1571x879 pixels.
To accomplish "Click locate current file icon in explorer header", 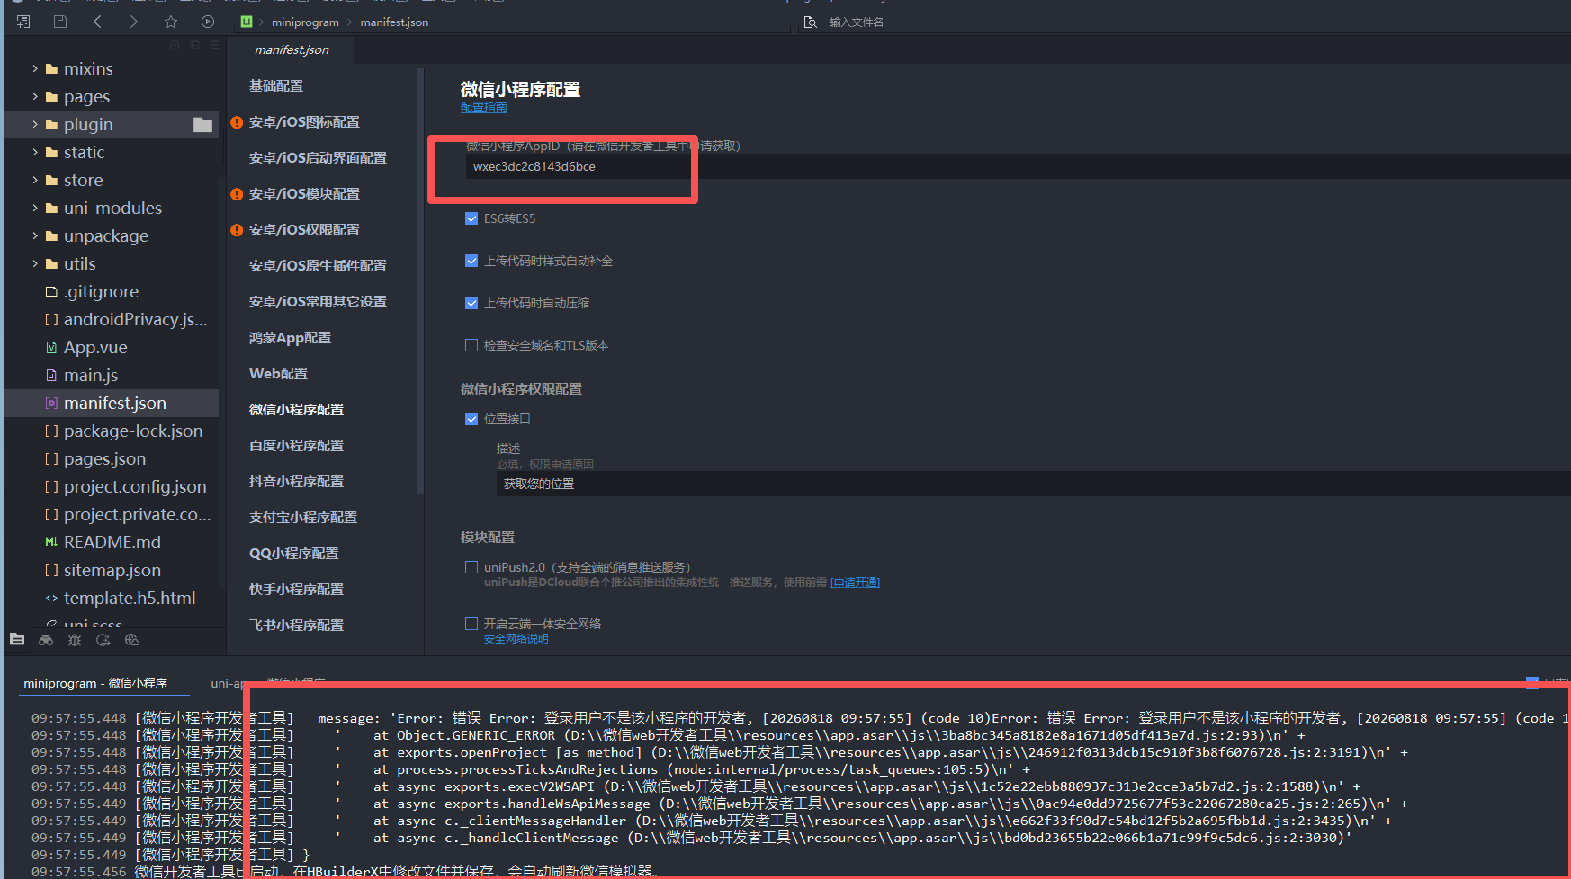I will pyautogui.click(x=175, y=45).
